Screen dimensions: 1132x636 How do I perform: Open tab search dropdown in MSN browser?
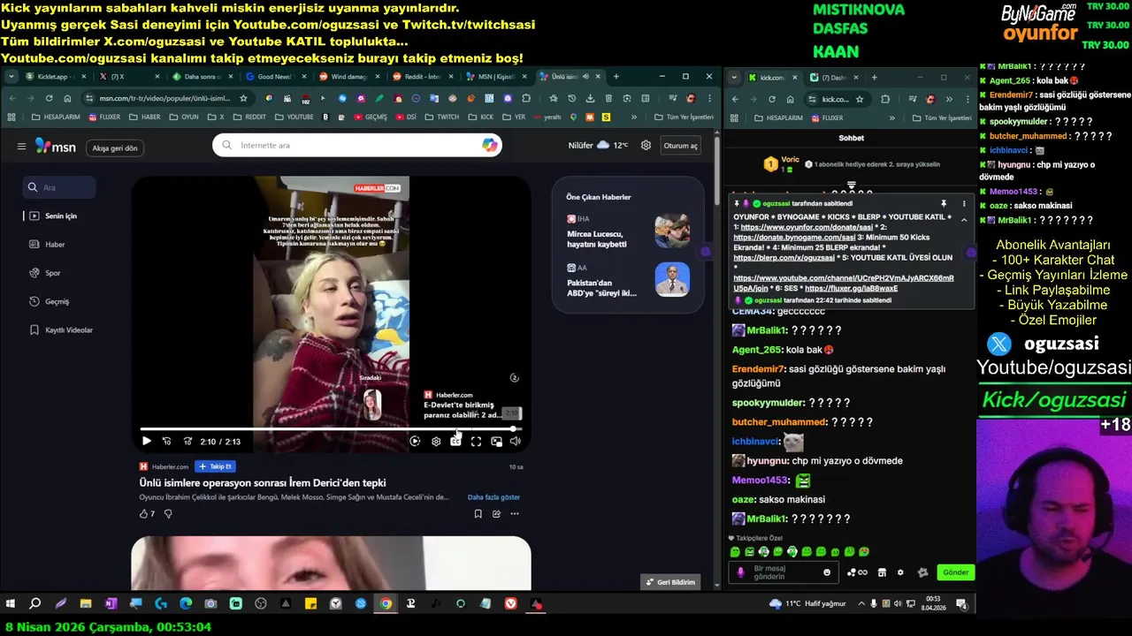[x=11, y=77]
